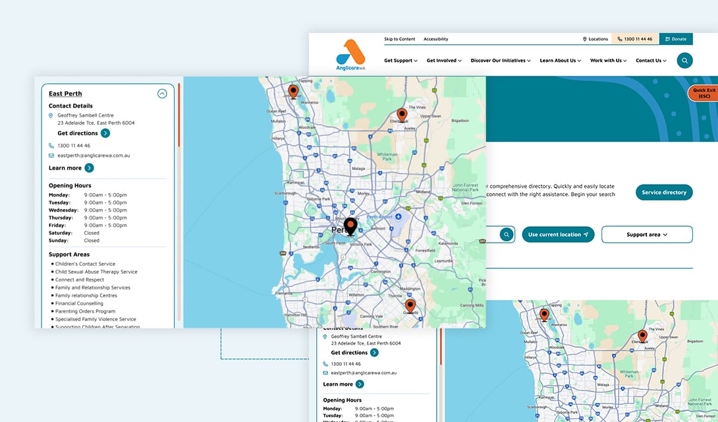
Task: Click the Anglicare WA logo
Action: click(x=350, y=55)
